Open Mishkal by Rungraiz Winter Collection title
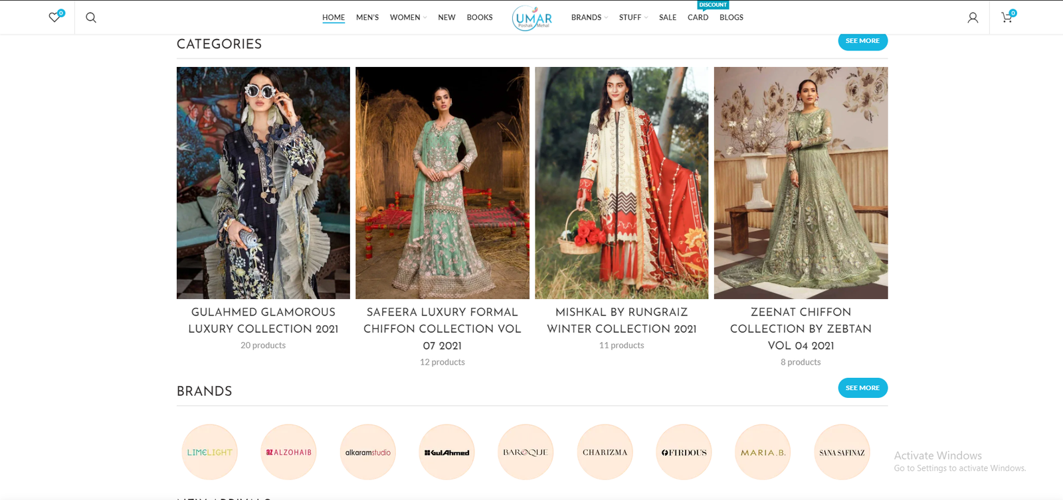Image resolution: width=1063 pixels, height=500 pixels. [x=622, y=320]
